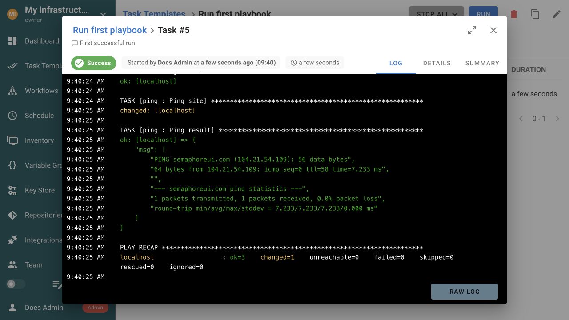Click the 'a few seconds' duration chip
This screenshot has height=320, width=569.
315,63
